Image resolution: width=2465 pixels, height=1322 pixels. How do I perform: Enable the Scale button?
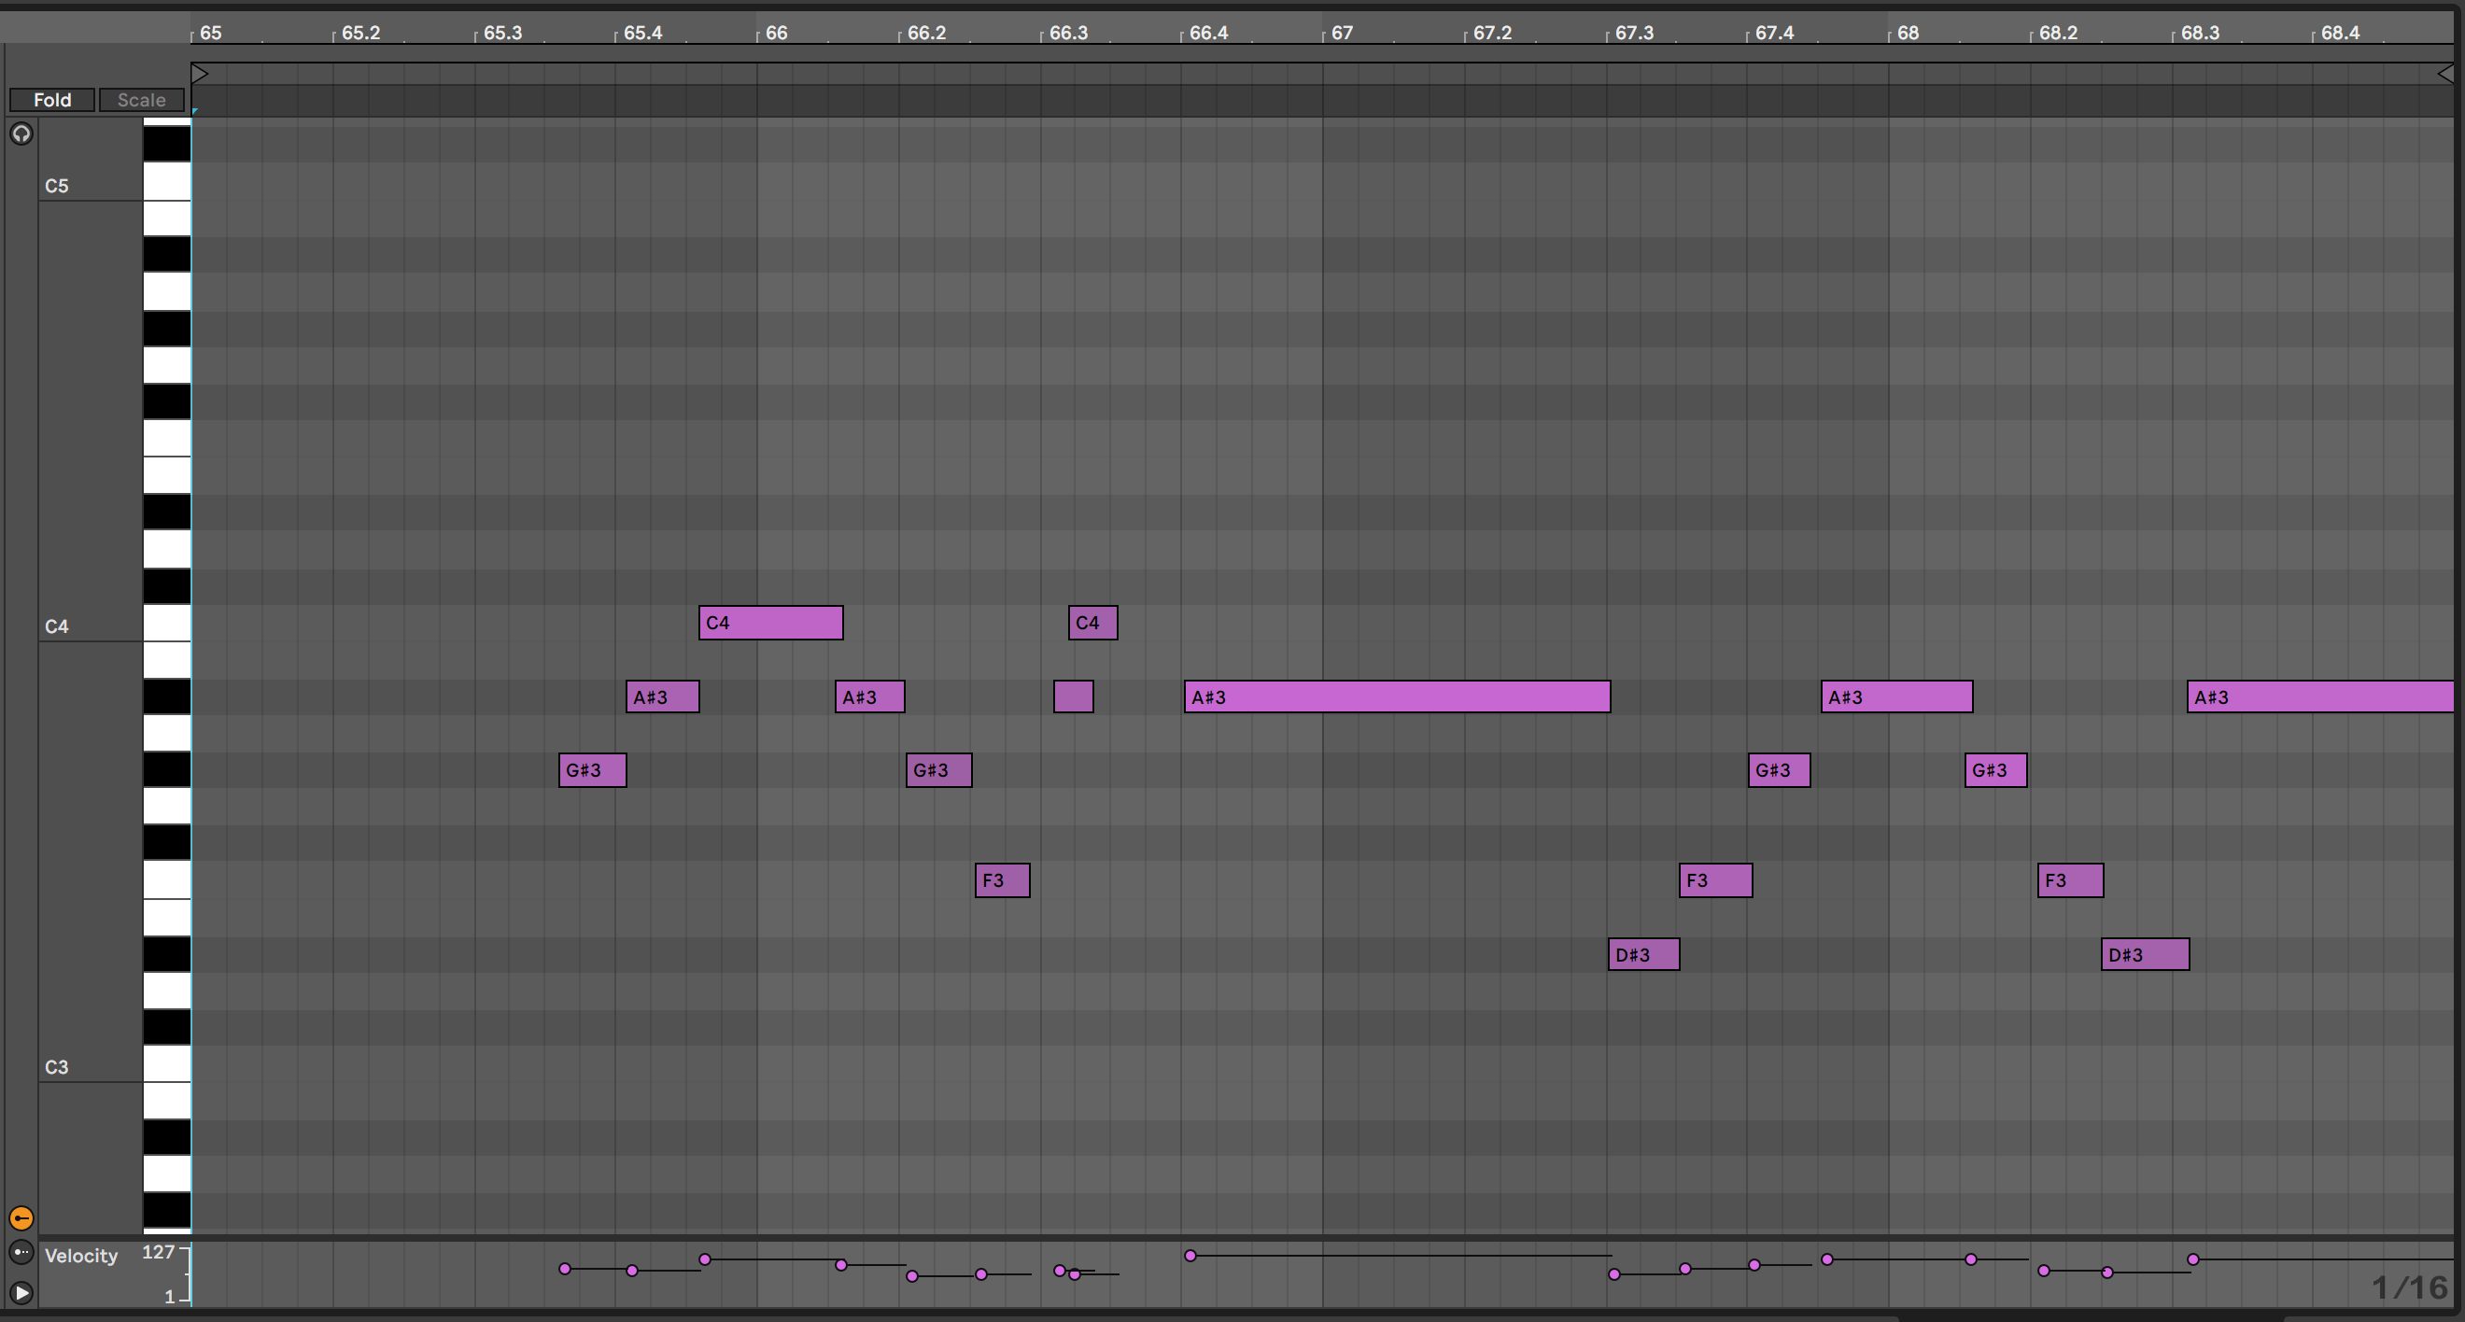tap(142, 100)
